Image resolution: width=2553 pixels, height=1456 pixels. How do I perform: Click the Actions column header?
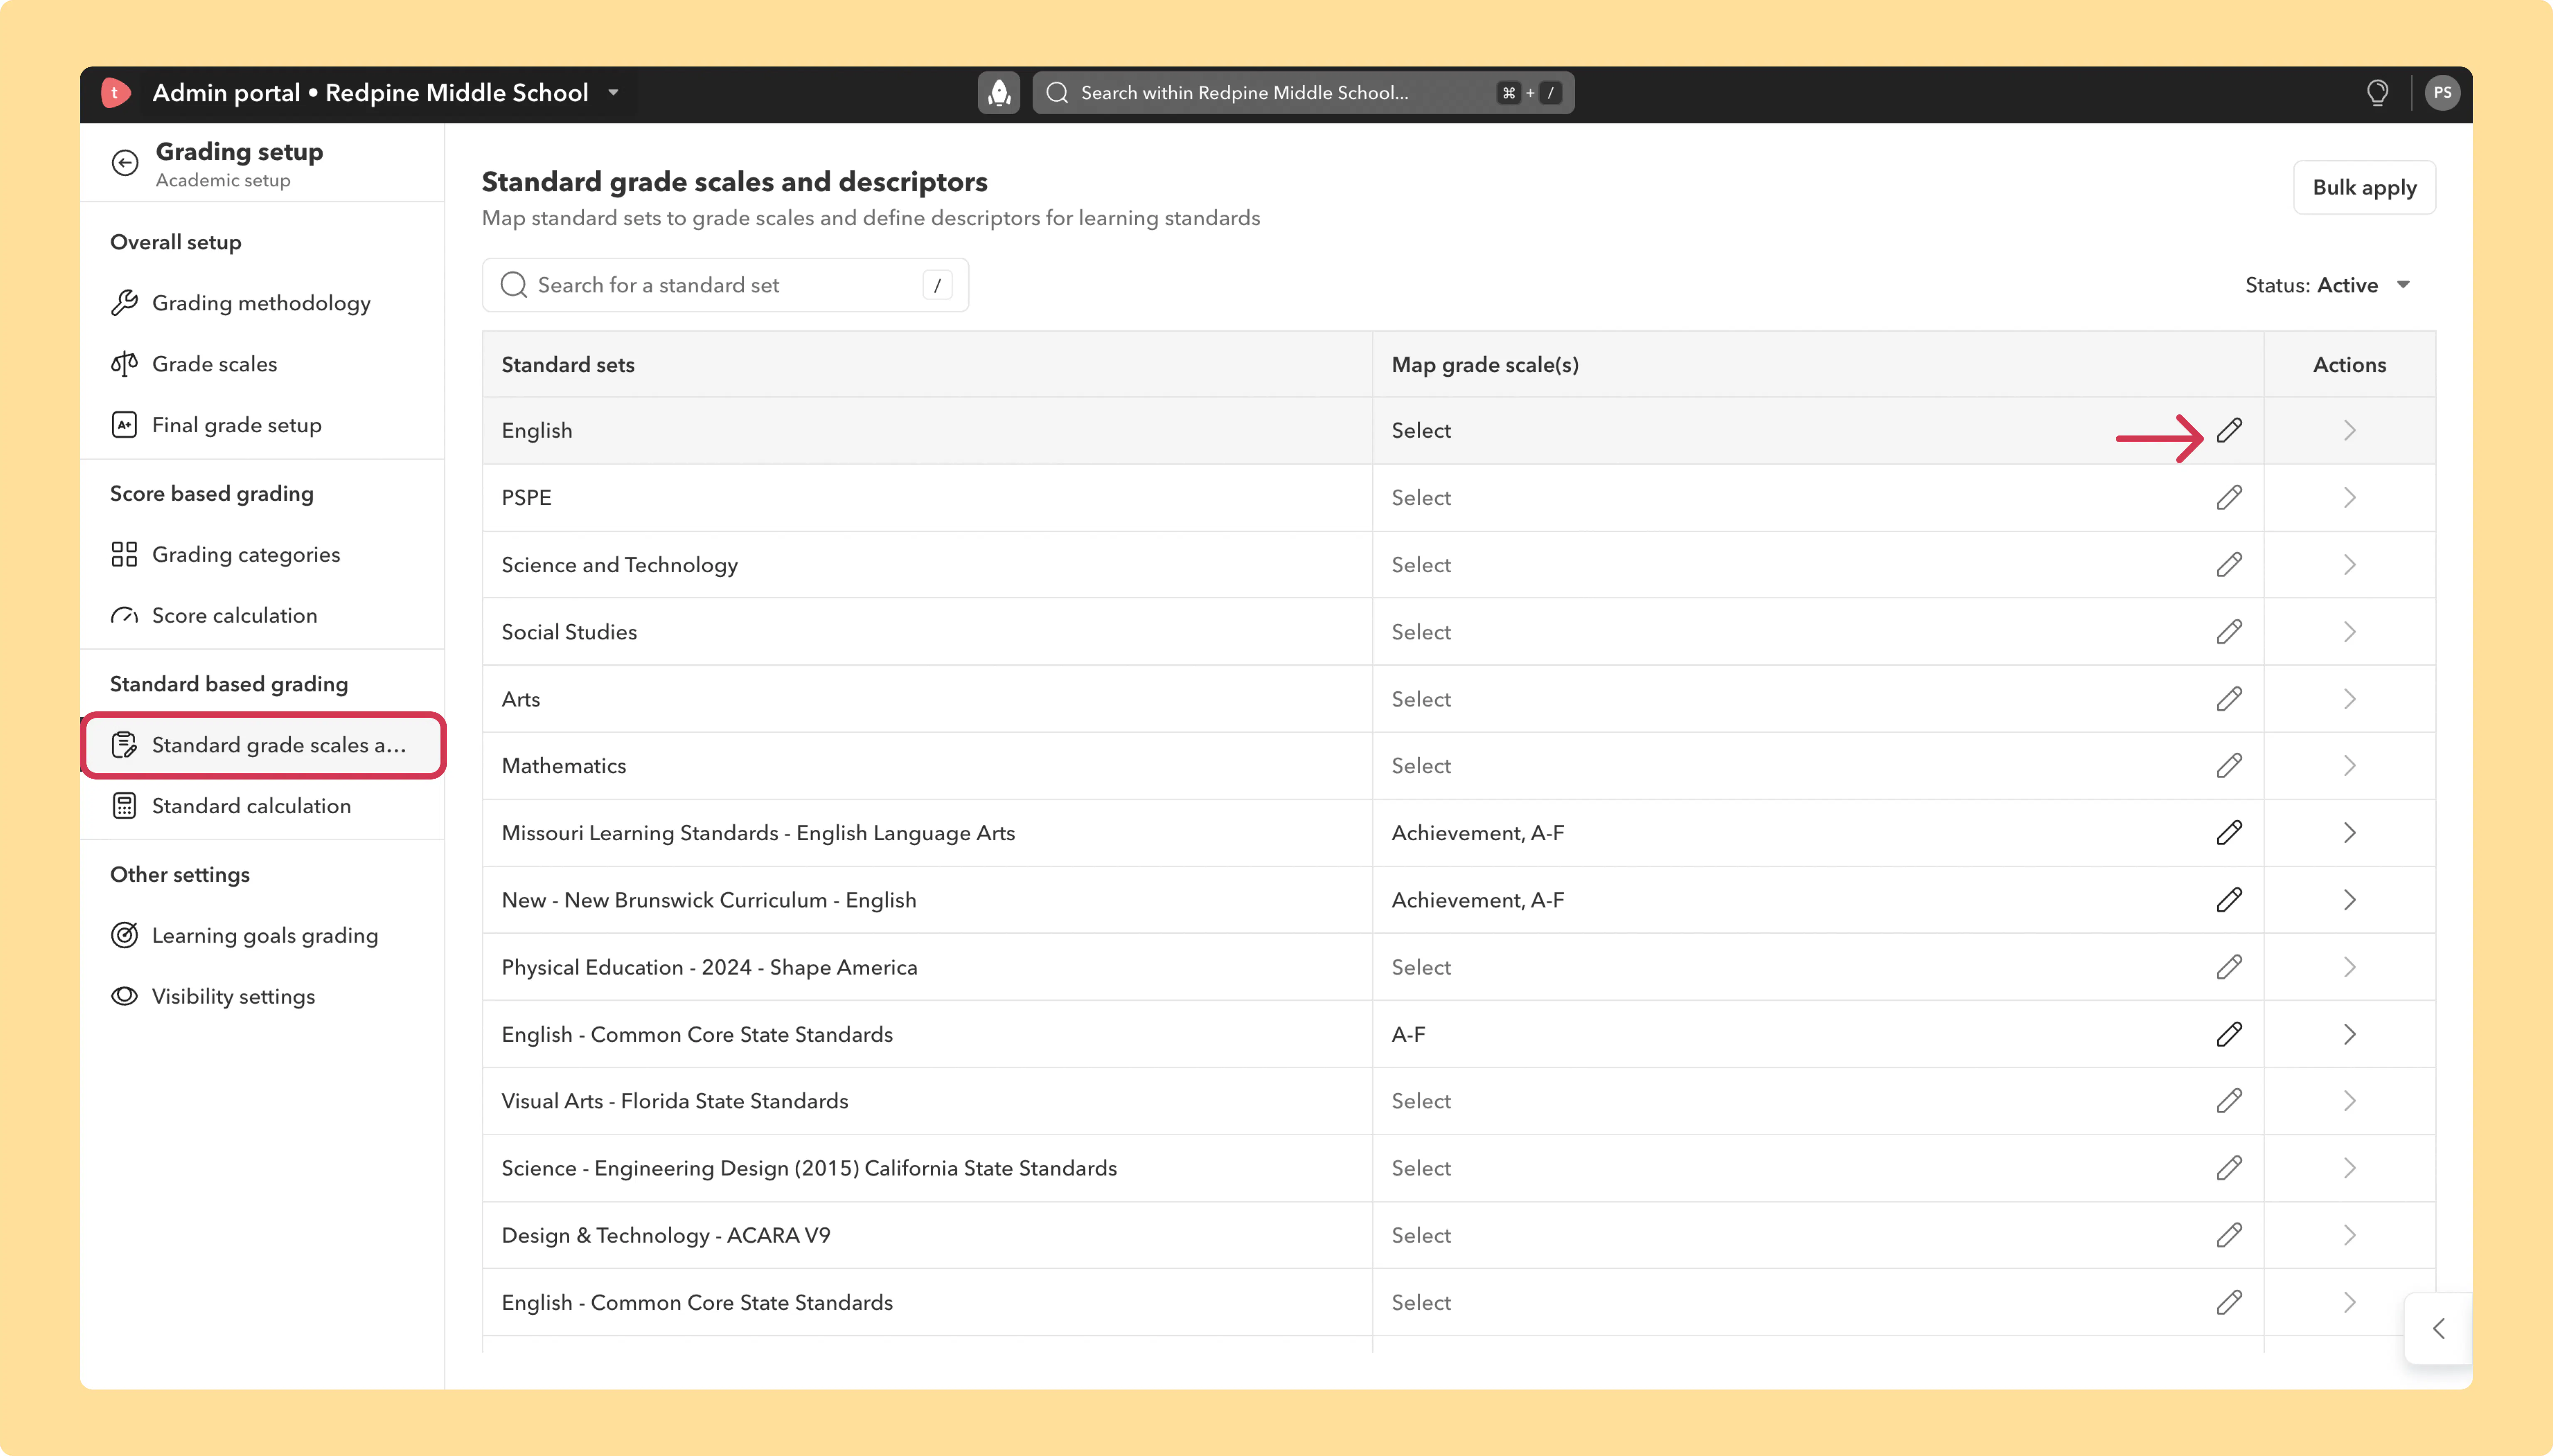pos(2349,365)
